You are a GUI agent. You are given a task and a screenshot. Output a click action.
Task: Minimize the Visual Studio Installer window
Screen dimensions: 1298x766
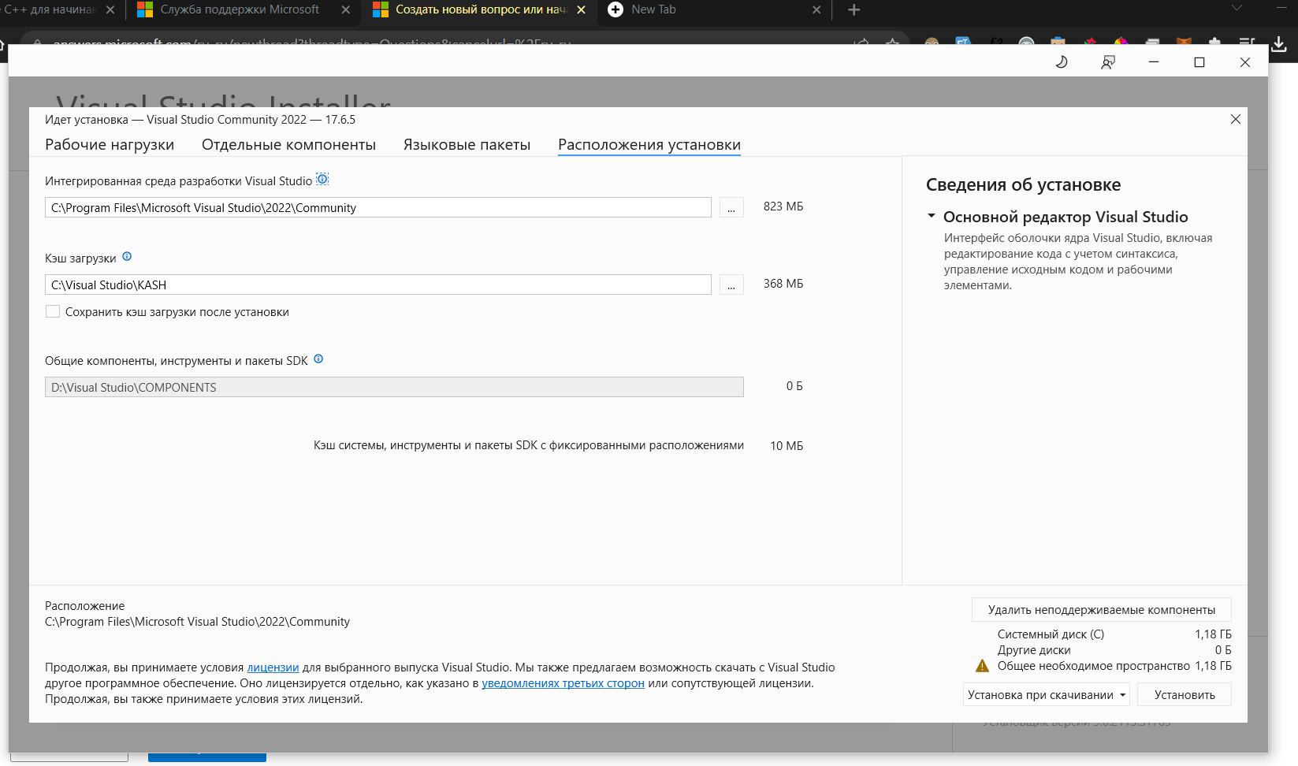pyautogui.click(x=1154, y=62)
